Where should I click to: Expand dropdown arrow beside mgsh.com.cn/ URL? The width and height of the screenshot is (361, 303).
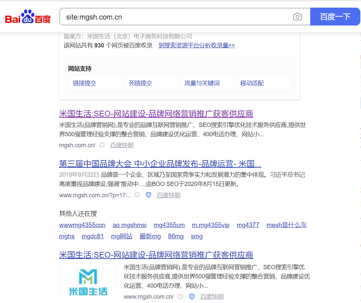(x=102, y=145)
